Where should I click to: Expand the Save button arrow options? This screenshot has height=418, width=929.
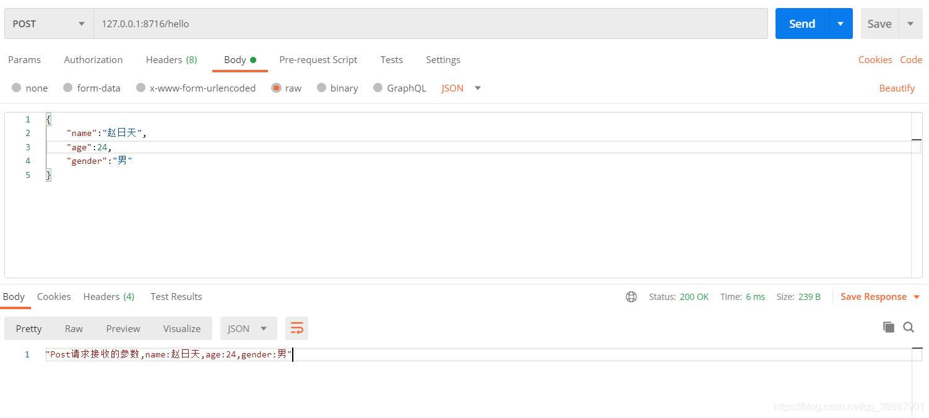910,23
